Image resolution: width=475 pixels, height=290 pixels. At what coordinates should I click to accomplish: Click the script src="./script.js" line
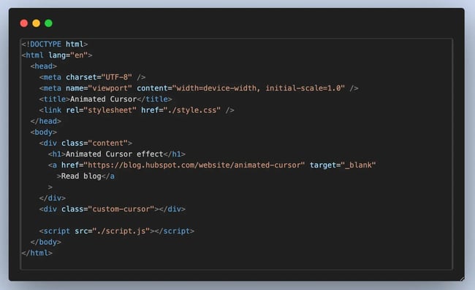point(117,231)
